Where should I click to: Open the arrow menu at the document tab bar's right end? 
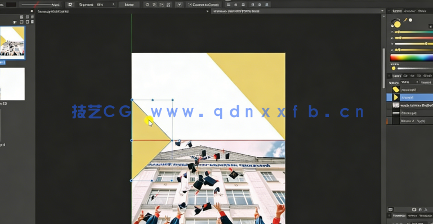point(382,11)
